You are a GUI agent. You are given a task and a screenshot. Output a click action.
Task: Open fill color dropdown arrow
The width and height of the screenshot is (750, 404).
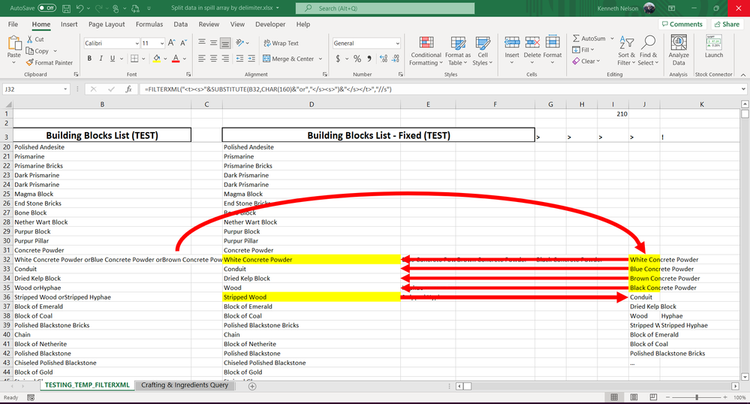coord(165,59)
